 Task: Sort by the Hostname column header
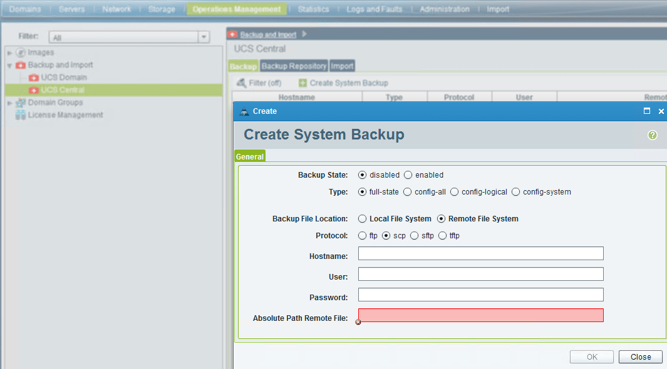pyautogui.click(x=297, y=97)
